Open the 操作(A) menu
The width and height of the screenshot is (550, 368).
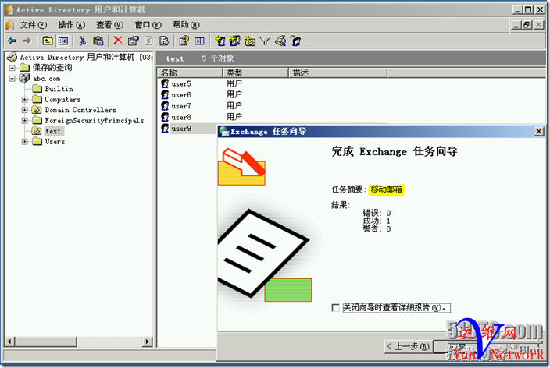click(x=72, y=25)
